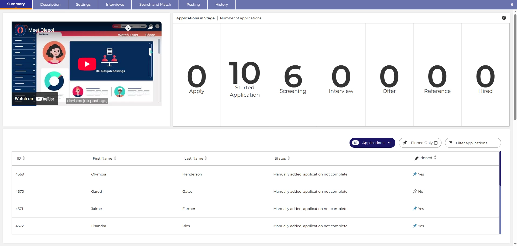The height and width of the screenshot is (246, 517).
Task: Open the Settings tab
Action: point(83,5)
